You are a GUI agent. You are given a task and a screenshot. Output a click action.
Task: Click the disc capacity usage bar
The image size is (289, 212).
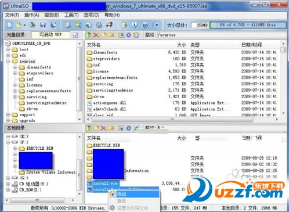[x=248, y=25]
